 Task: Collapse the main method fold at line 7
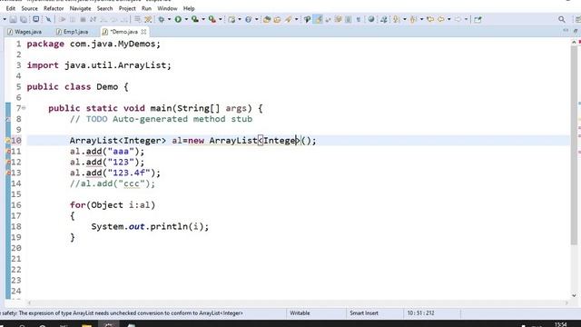coord(24,108)
